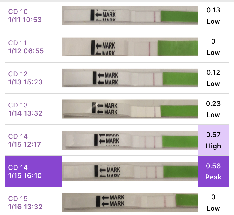The width and height of the screenshot is (234, 215).
Task: Tap the 0.57 High result badge
Action: pyautogui.click(x=213, y=141)
